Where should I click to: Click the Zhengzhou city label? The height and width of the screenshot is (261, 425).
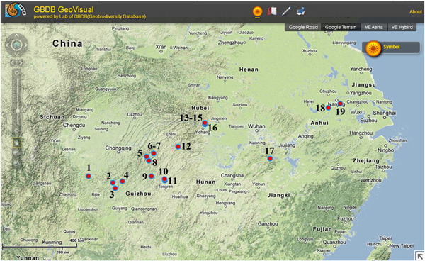(x=230, y=43)
